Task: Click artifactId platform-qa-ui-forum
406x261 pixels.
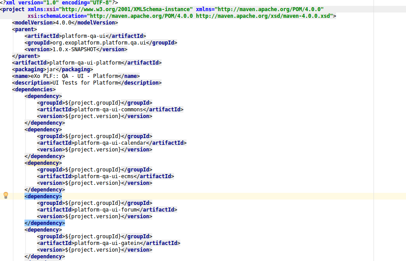Action: coord(107,210)
